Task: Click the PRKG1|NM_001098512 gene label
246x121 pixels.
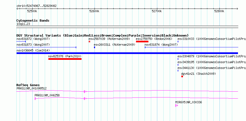Action: (x=32, y=89)
